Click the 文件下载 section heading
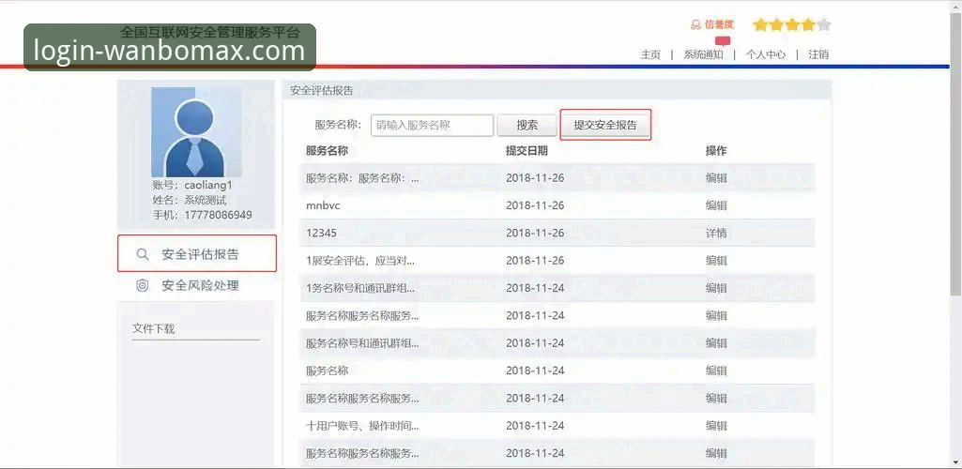The width and height of the screenshot is (962, 469). click(x=153, y=328)
